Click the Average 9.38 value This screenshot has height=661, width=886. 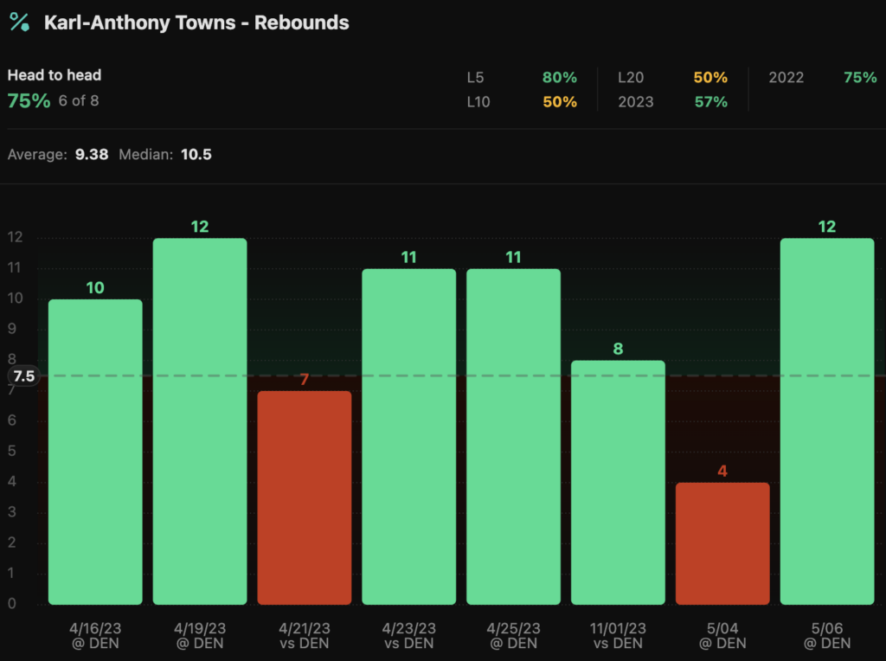click(92, 155)
